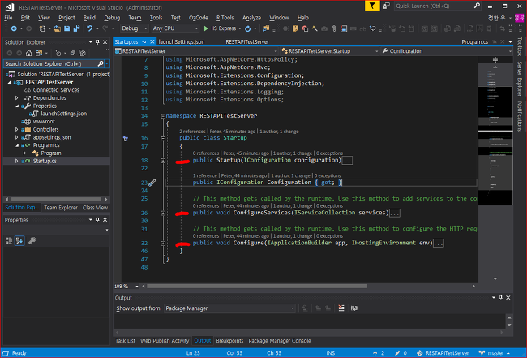Toggle Word Wrap icon in the Output panel
This screenshot has width=527, height=358.
(354, 308)
